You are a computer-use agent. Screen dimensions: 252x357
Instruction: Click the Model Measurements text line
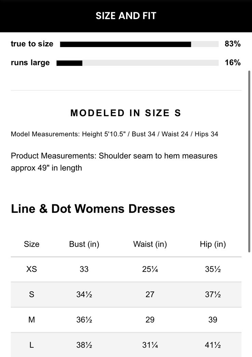(x=114, y=134)
